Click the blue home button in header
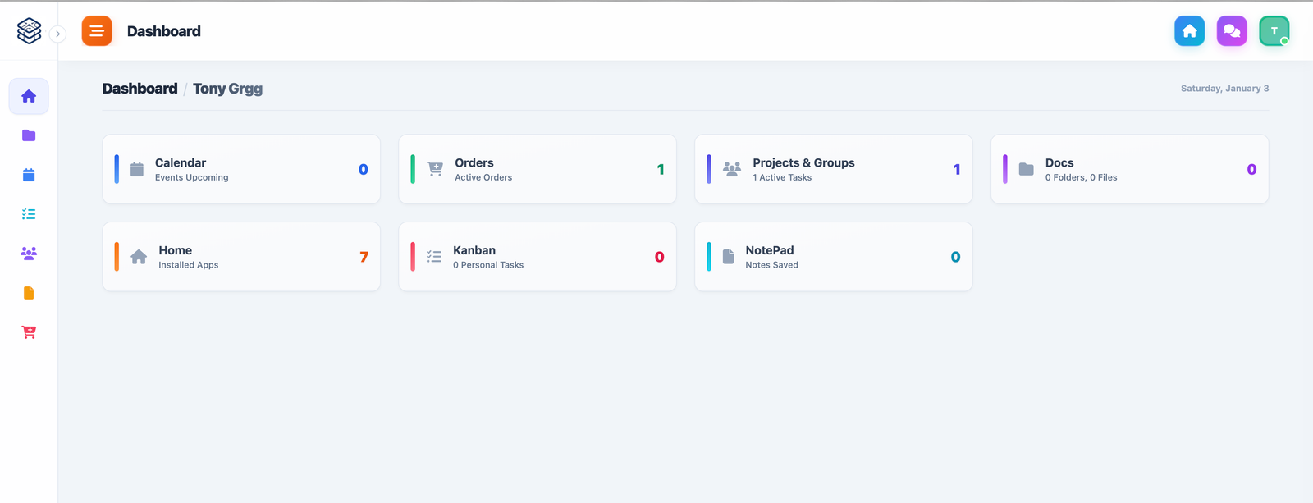The image size is (1313, 503). click(1190, 31)
